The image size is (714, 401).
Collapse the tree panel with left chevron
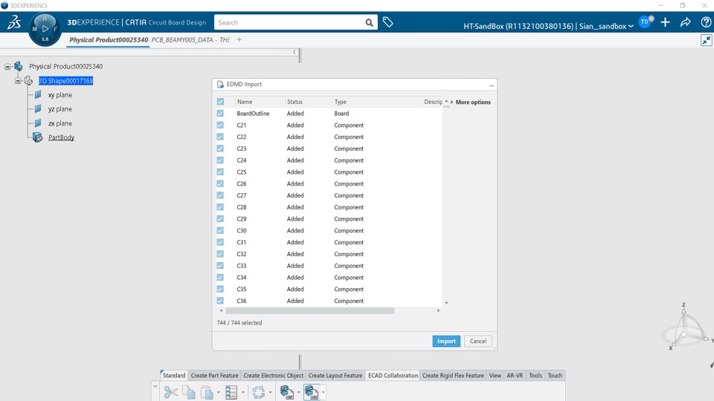(x=295, y=52)
